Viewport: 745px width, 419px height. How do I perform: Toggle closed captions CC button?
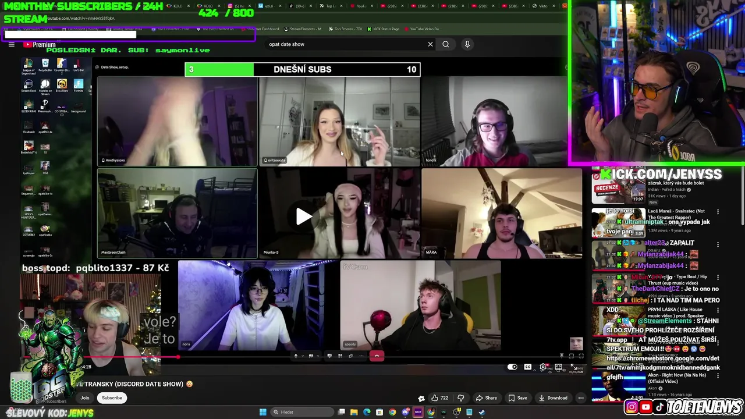click(x=527, y=367)
